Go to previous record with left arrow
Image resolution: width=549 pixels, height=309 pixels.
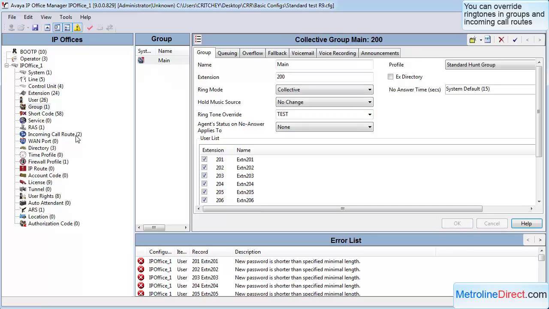point(528,39)
